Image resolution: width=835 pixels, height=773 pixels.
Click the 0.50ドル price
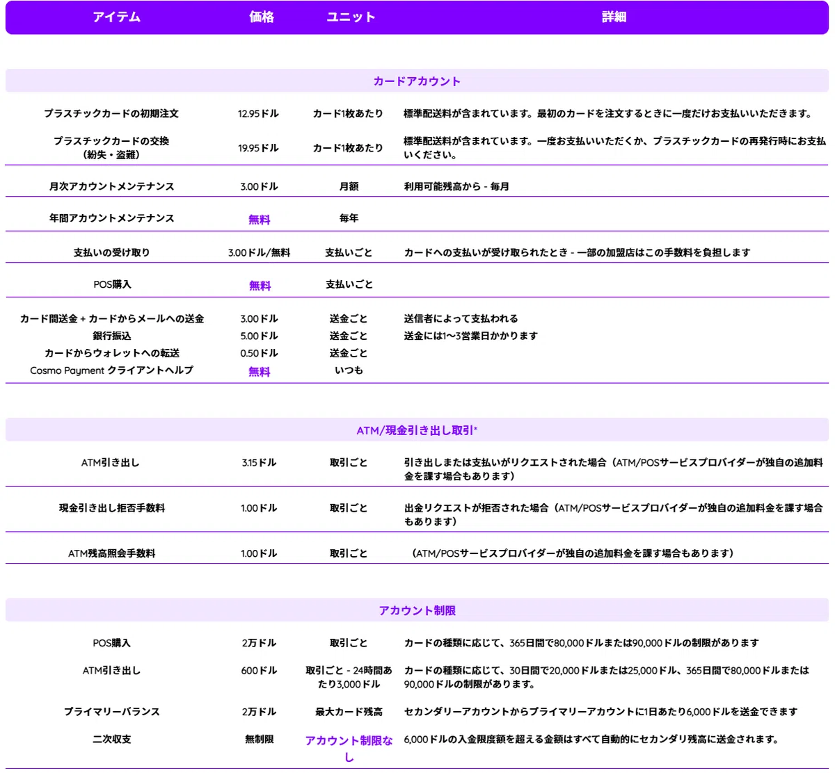click(x=259, y=353)
